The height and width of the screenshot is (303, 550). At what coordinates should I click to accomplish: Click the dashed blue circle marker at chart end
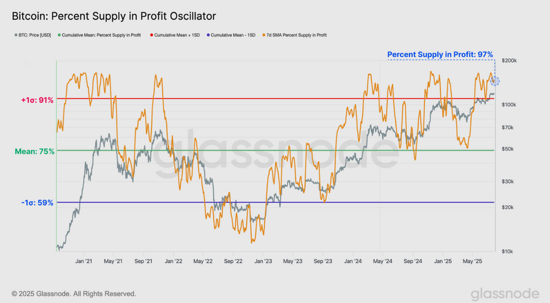[495, 81]
